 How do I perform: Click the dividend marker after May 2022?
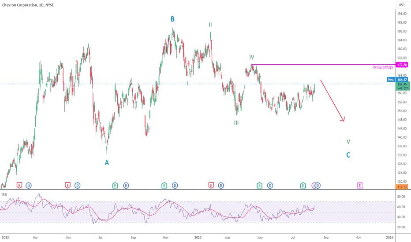click(77, 186)
